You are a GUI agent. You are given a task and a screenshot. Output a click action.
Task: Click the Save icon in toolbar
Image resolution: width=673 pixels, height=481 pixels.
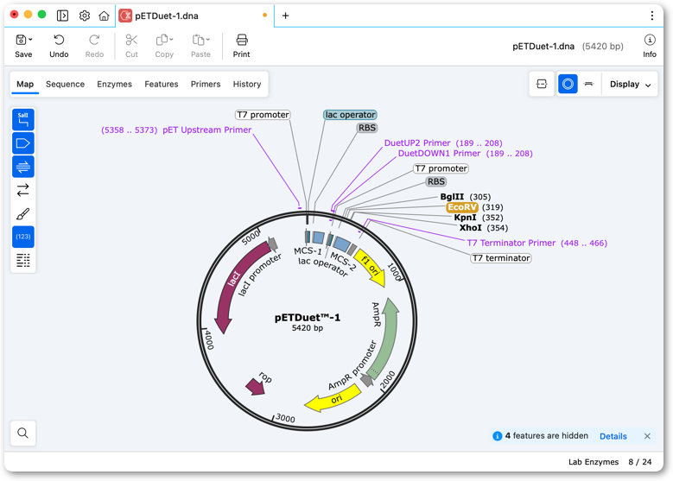pos(21,40)
